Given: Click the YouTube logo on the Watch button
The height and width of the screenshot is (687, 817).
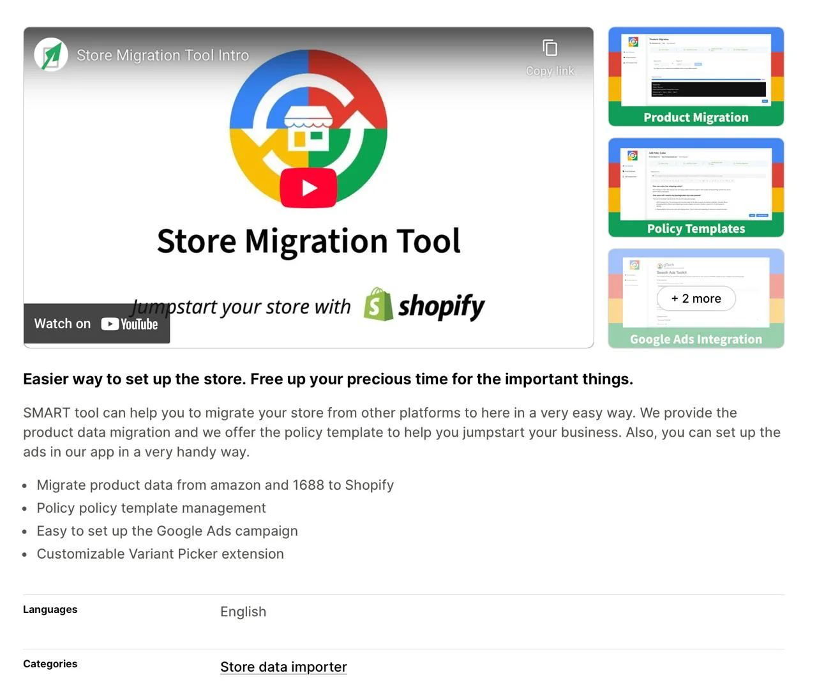Looking at the screenshot, I should (x=129, y=324).
